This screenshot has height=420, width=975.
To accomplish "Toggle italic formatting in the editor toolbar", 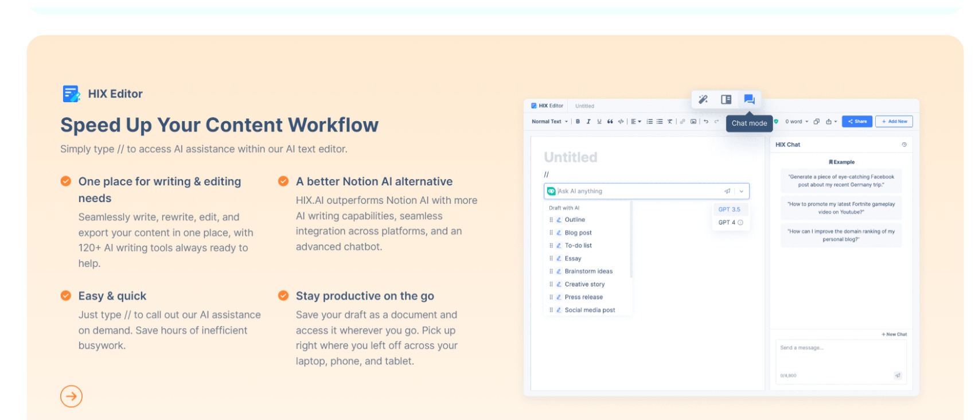I will 588,122.
